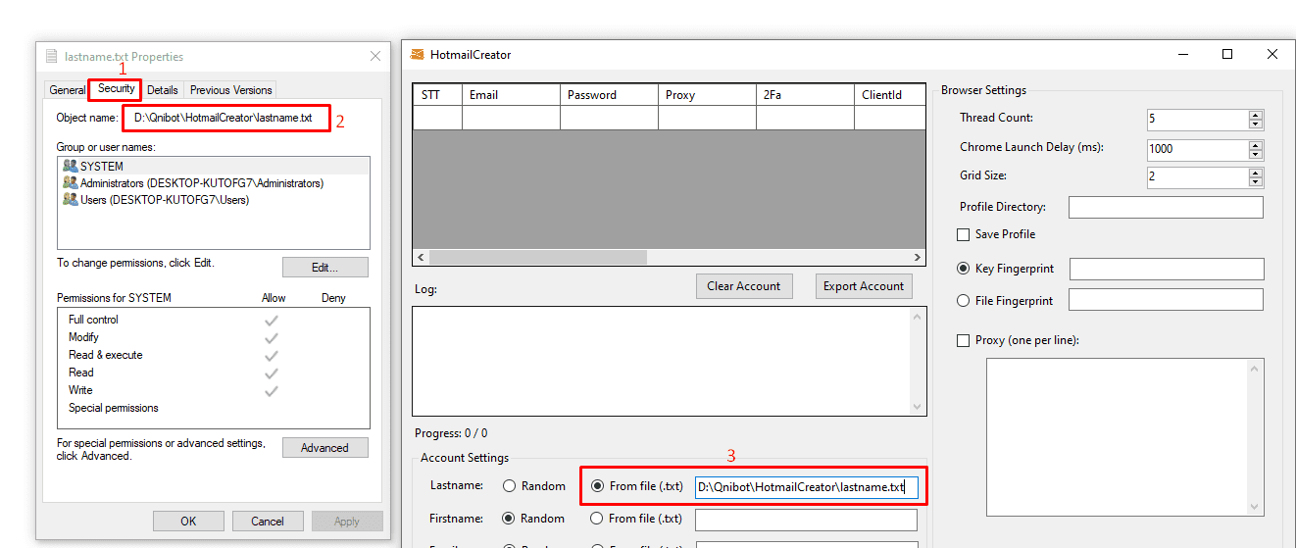Image resolution: width=1296 pixels, height=548 pixels.
Task: Click the Log area scroll down arrow
Action: pos(918,407)
